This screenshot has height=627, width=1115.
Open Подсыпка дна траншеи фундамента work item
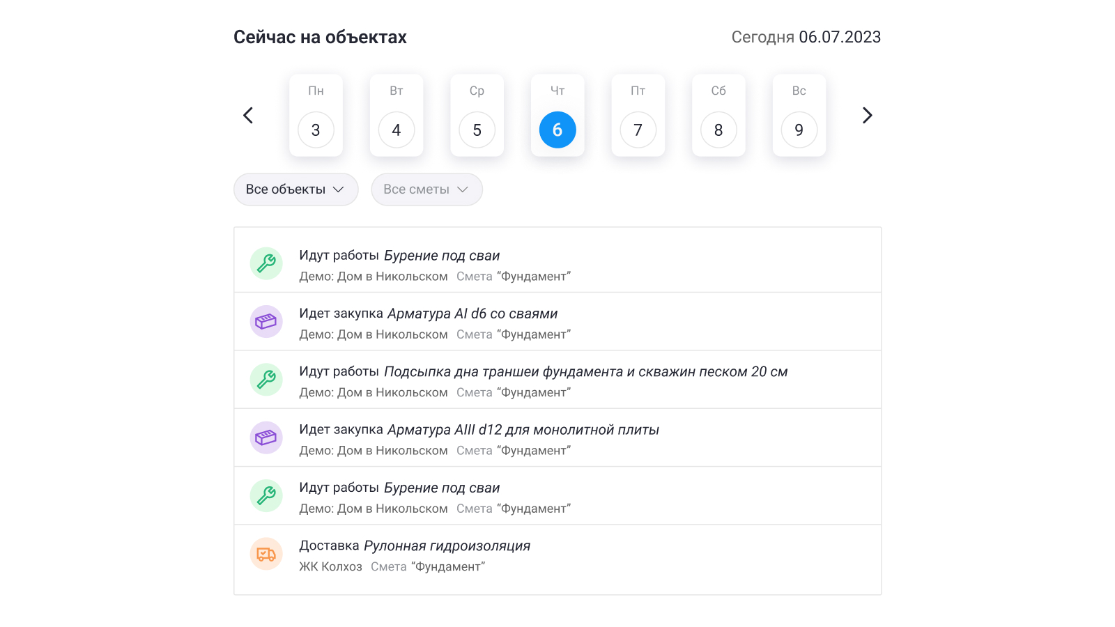[557, 380]
